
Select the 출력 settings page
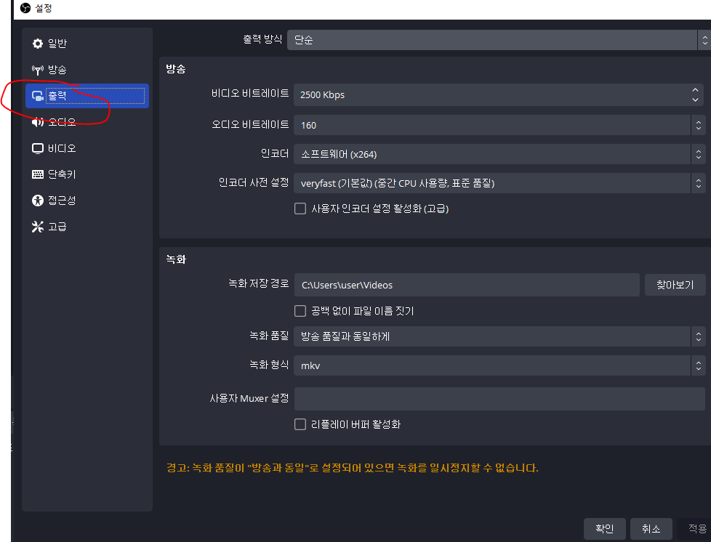[87, 96]
